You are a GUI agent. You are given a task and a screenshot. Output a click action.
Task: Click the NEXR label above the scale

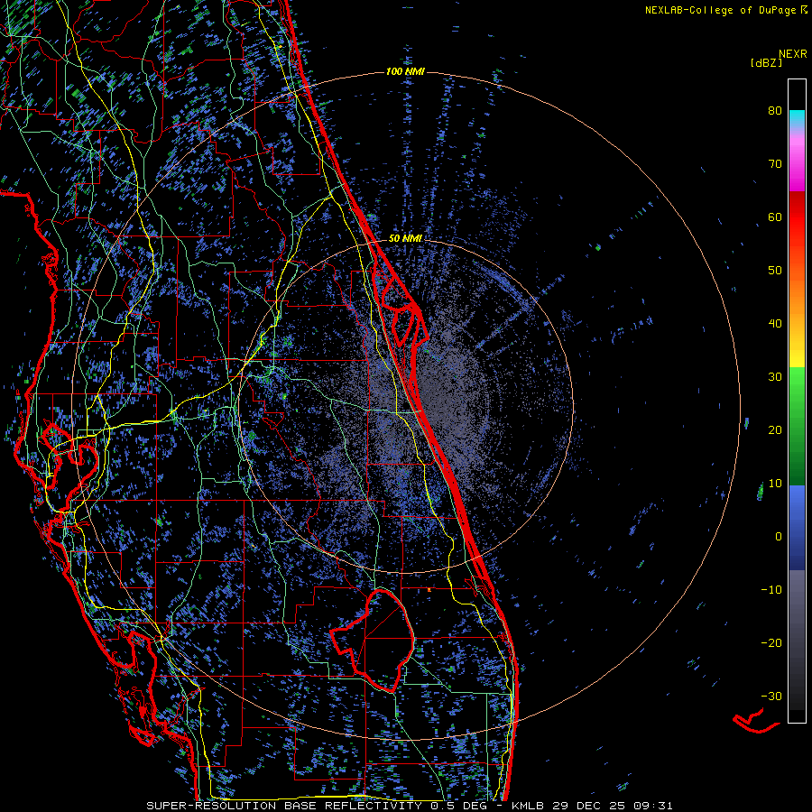(x=792, y=54)
